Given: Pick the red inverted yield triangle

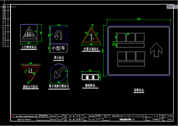Looking at the screenshot, I should click(30, 71).
